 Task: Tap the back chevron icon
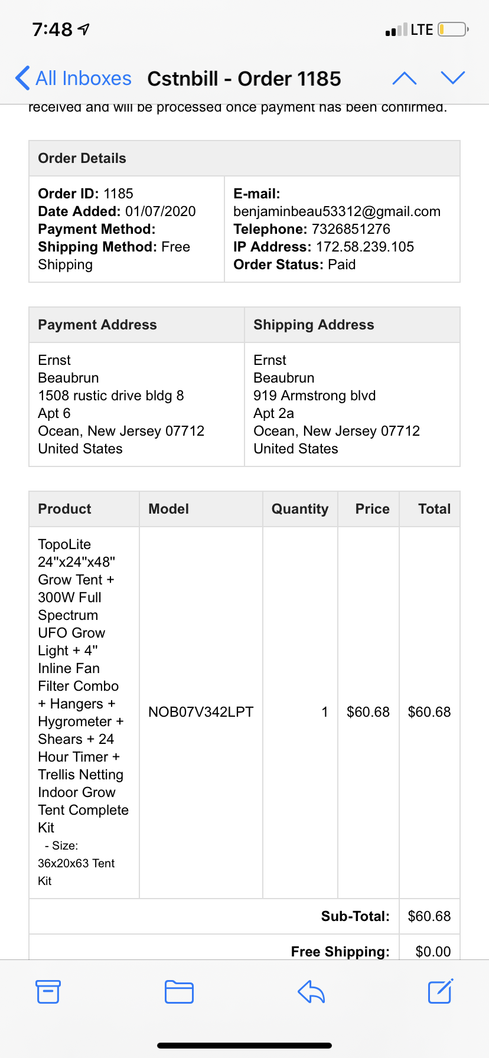click(x=22, y=78)
